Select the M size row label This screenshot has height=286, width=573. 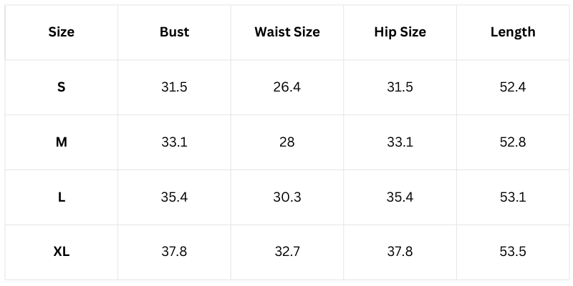[62, 142]
